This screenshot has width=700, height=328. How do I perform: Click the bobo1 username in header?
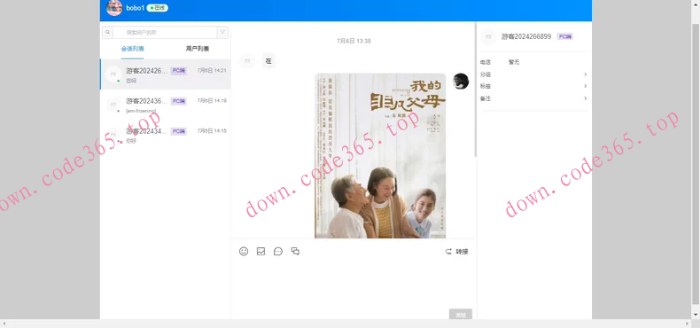tap(136, 8)
